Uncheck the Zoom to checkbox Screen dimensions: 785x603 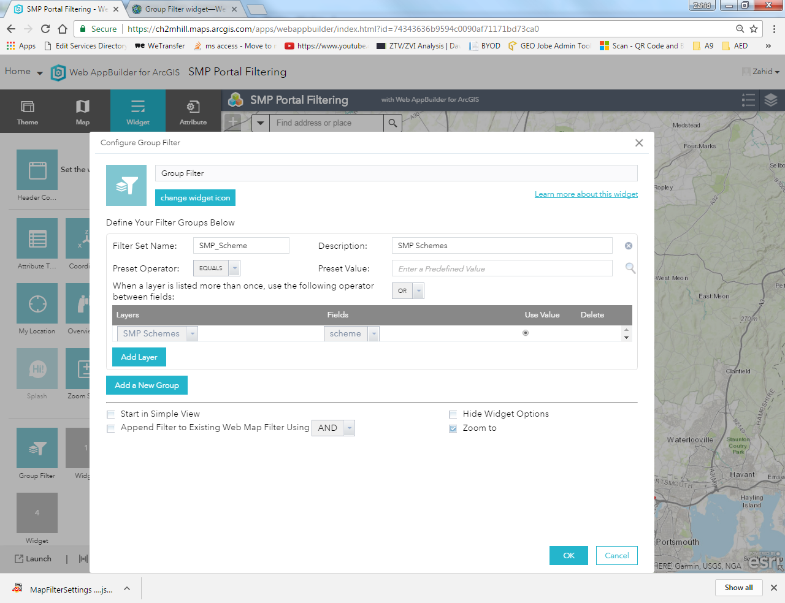click(453, 428)
